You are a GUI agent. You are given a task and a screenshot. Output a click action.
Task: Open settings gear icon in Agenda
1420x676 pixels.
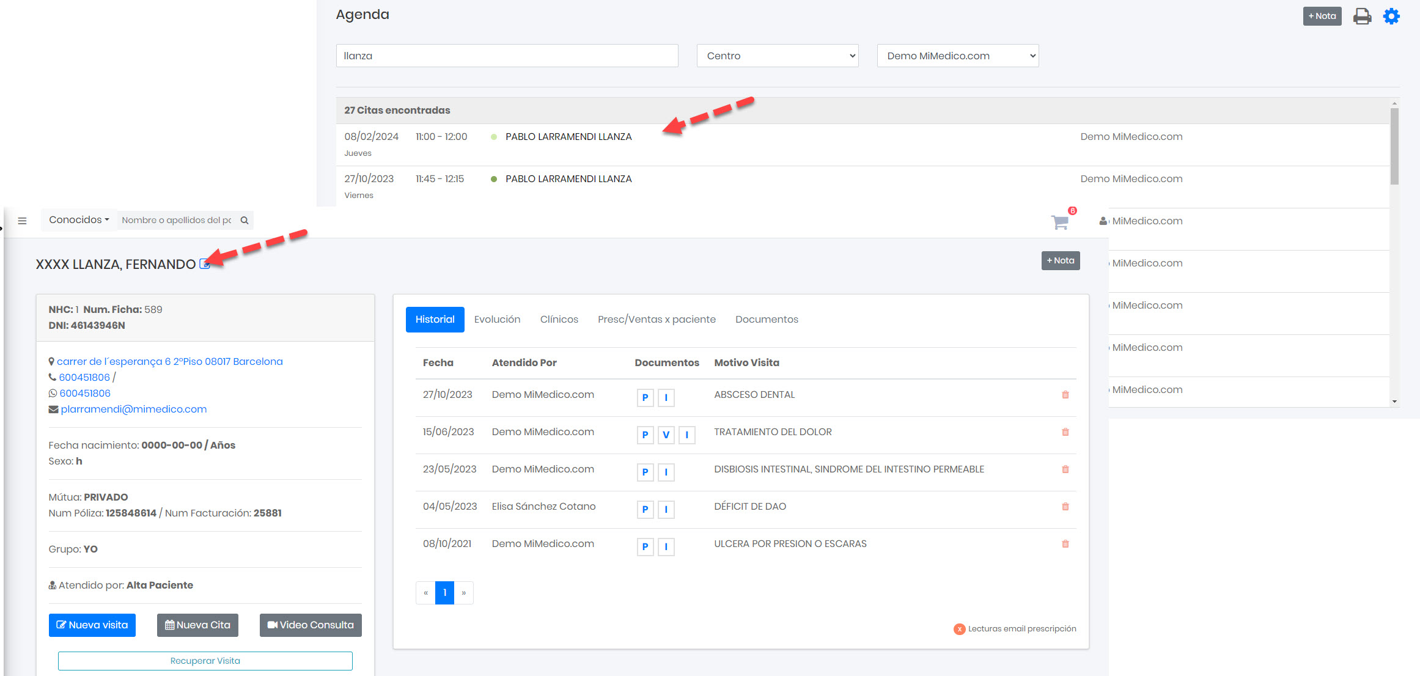pos(1391,16)
